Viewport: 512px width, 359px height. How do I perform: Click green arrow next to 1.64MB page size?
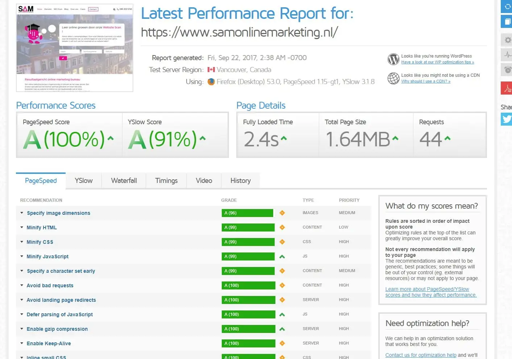[395, 138]
